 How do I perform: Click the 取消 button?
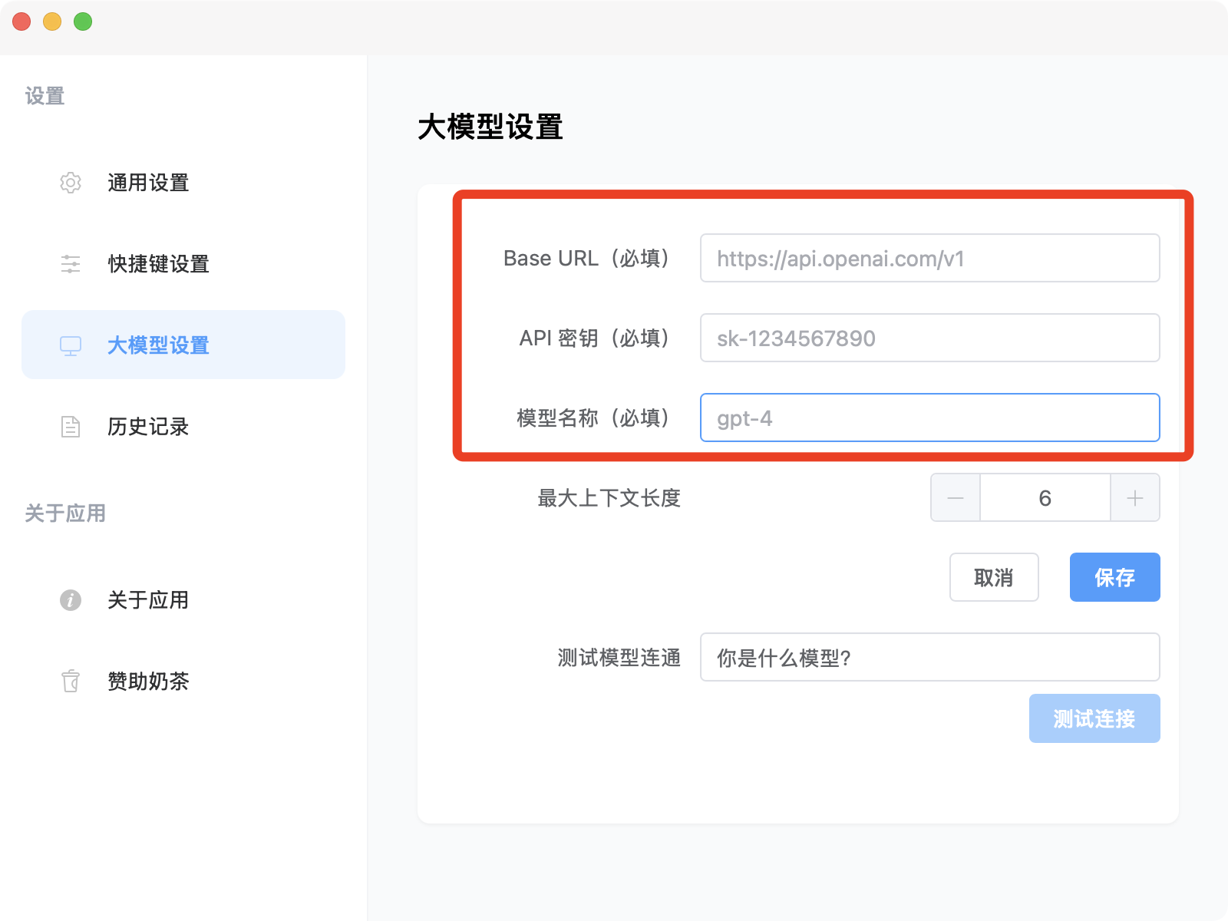[x=994, y=577]
